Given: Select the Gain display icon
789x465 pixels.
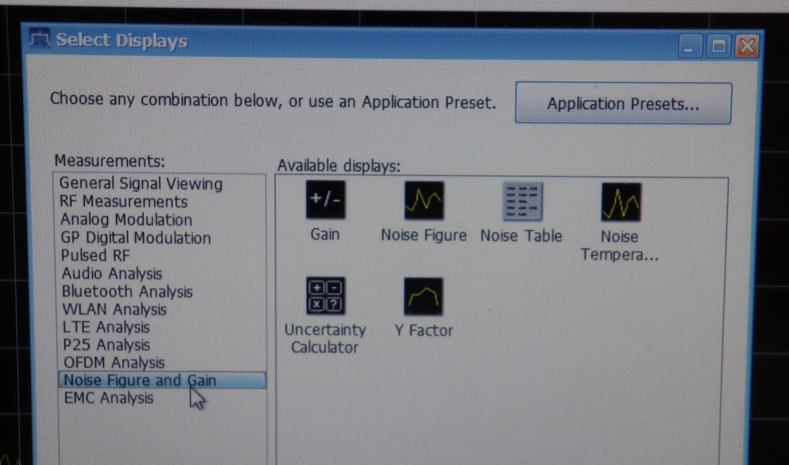Looking at the screenshot, I should 325,200.
